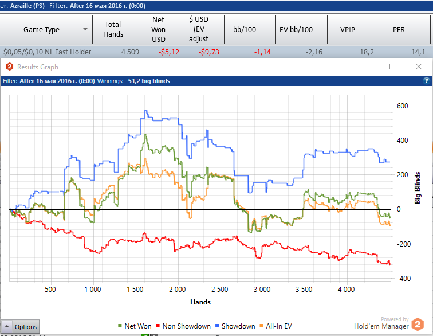Image resolution: width=433 pixels, height=336 pixels.
Task: Minimize the Results Graph window
Action: [367, 67]
